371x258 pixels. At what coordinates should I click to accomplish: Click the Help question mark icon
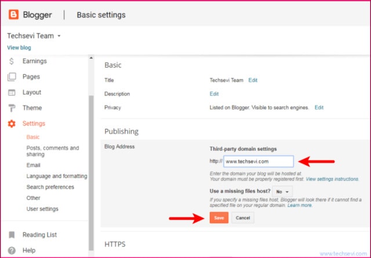click(x=12, y=250)
